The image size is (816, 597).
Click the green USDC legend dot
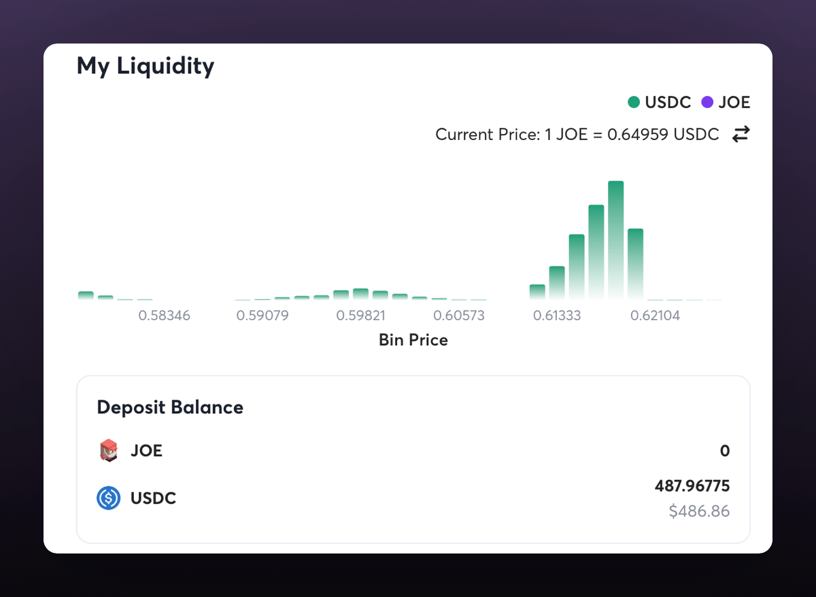tap(634, 103)
